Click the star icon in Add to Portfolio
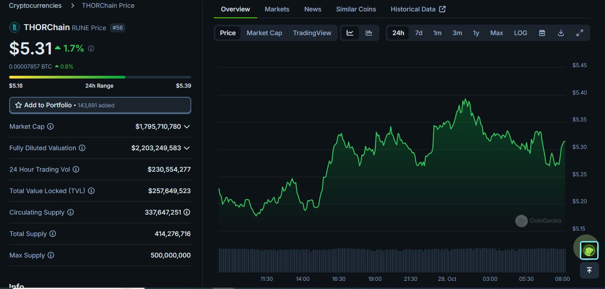The image size is (605, 289). point(18,105)
